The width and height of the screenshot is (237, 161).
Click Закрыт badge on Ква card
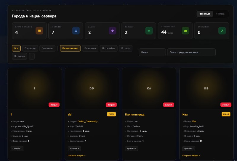click(226, 105)
